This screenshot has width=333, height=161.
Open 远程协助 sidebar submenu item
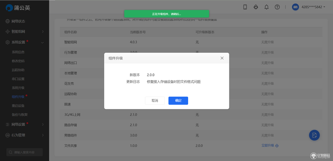18,70
